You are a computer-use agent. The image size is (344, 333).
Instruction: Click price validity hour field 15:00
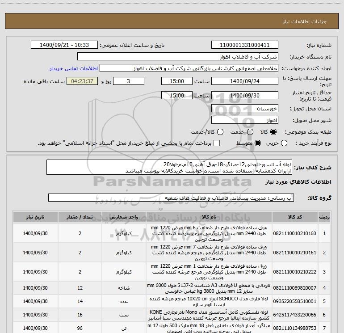pos(177,95)
